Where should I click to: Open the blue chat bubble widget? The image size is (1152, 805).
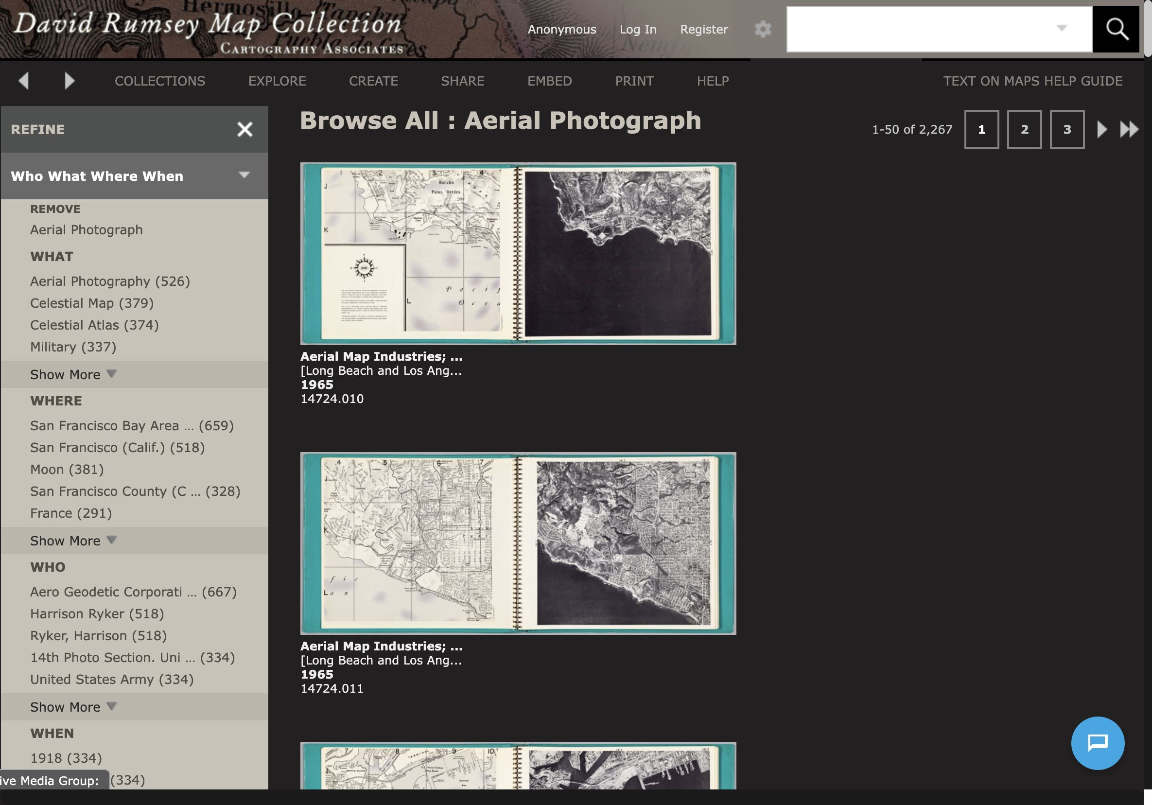1097,743
